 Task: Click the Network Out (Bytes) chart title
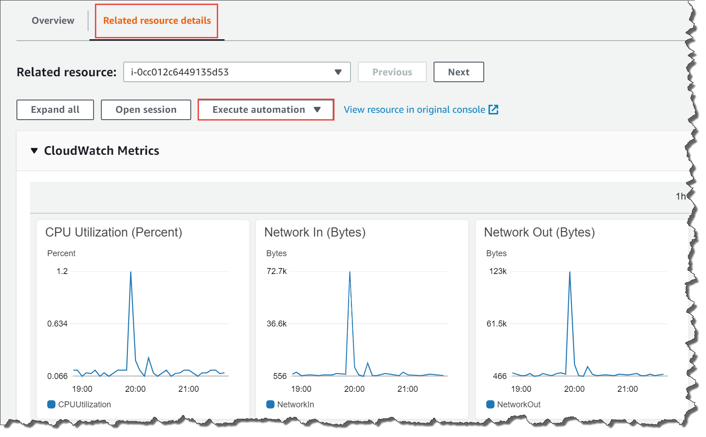point(539,232)
